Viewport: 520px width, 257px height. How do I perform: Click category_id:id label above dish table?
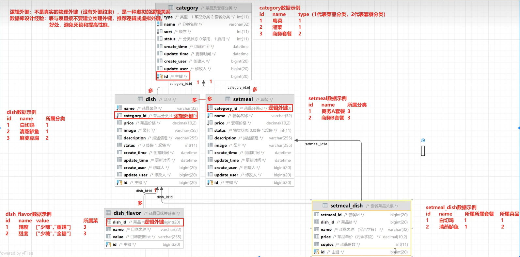pyautogui.click(x=181, y=84)
